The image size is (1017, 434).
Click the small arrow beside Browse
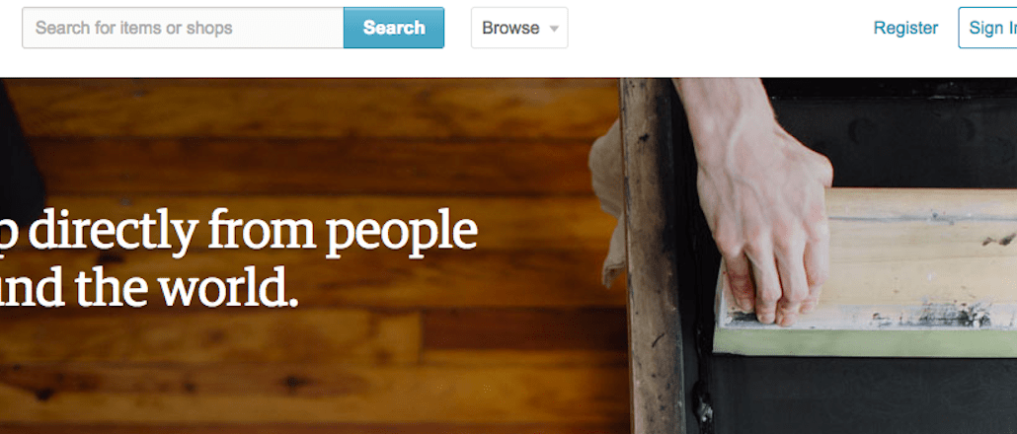tap(553, 29)
